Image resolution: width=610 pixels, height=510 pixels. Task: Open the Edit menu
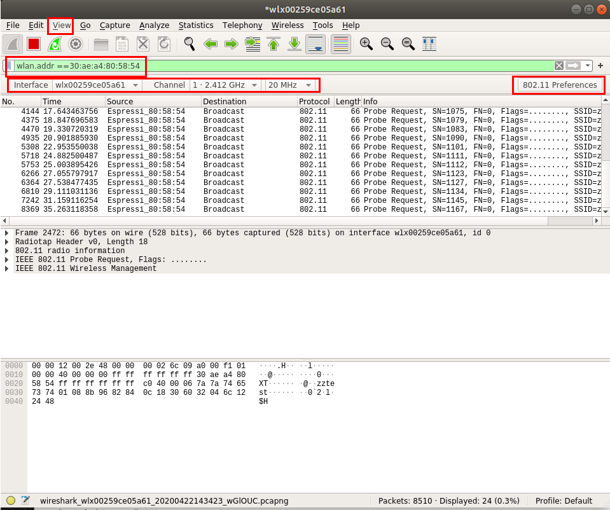click(x=36, y=25)
